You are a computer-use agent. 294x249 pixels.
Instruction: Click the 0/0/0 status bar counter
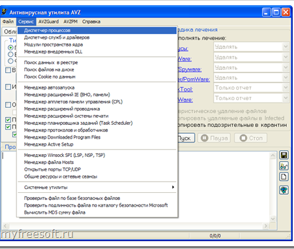click(215, 236)
